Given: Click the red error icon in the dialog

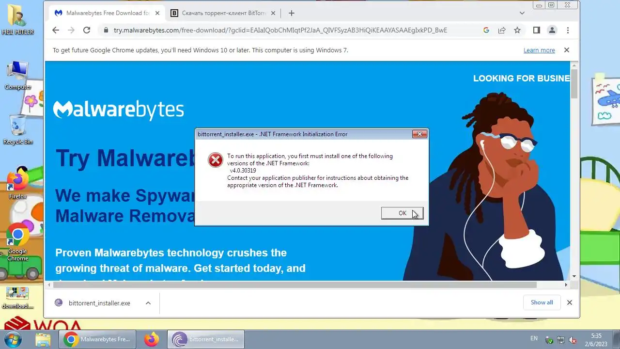Looking at the screenshot, I should pyautogui.click(x=216, y=160).
